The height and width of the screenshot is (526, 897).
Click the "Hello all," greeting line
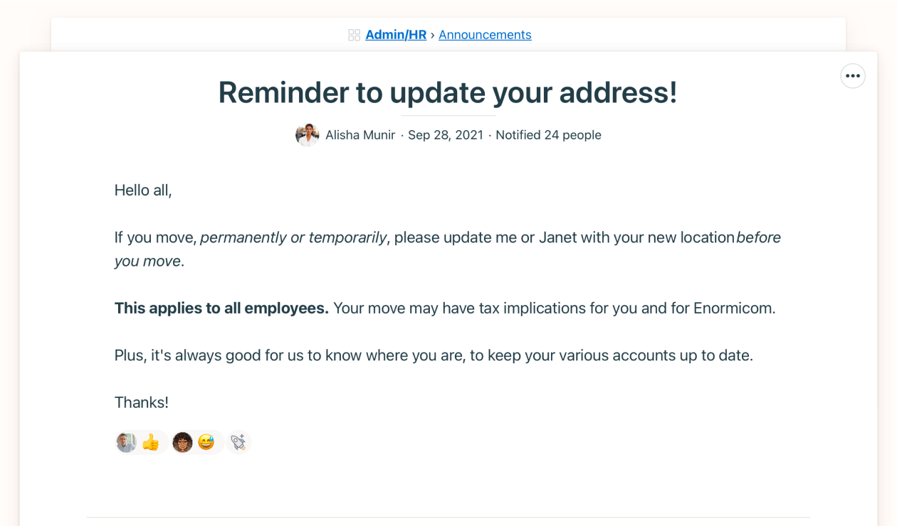click(x=143, y=190)
